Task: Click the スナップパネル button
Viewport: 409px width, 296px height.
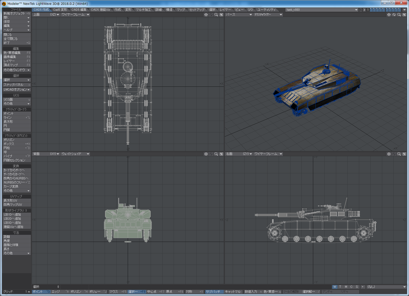Action: tap(17, 85)
